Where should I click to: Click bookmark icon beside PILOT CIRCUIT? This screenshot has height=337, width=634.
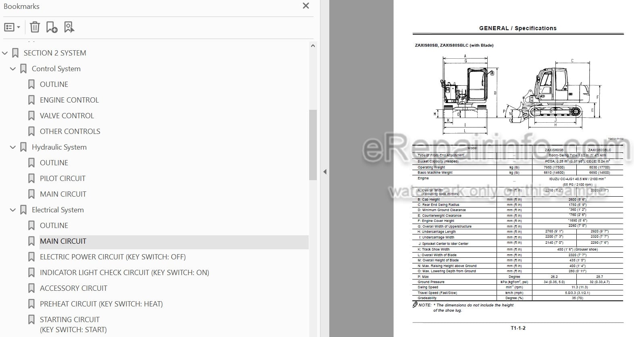click(x=31, y=179)
